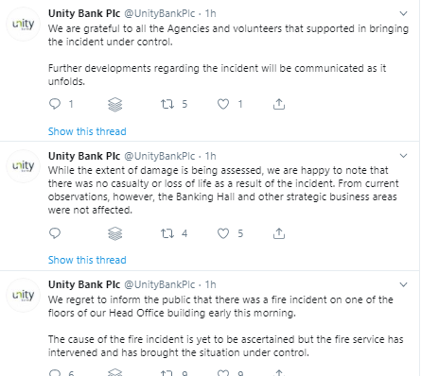Open Unity Bank Plc profile name on first tweet
The image size is (421, 376).
(x=84, y=13)
